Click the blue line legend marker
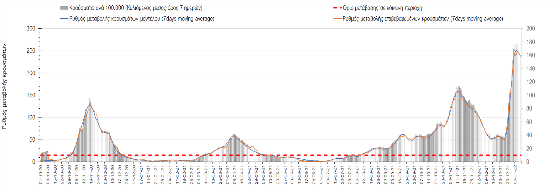 point(64,19)
